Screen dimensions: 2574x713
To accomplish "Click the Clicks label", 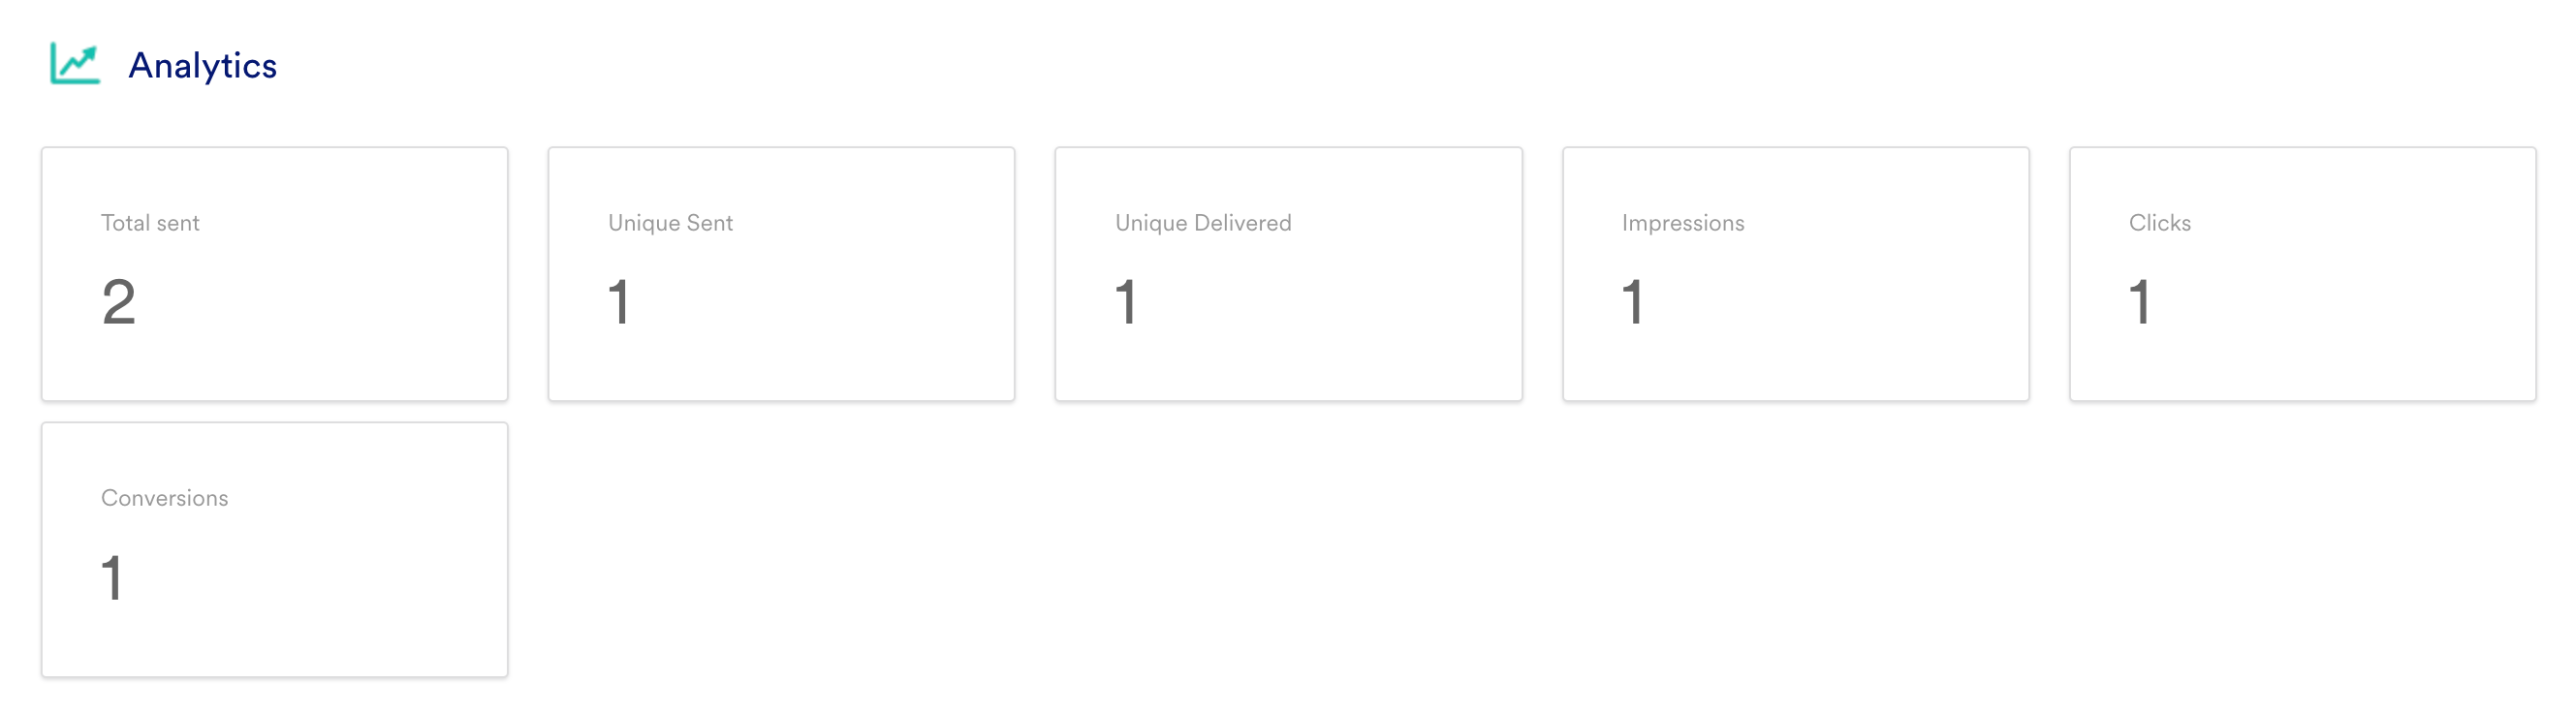I will pos(2159,223).
